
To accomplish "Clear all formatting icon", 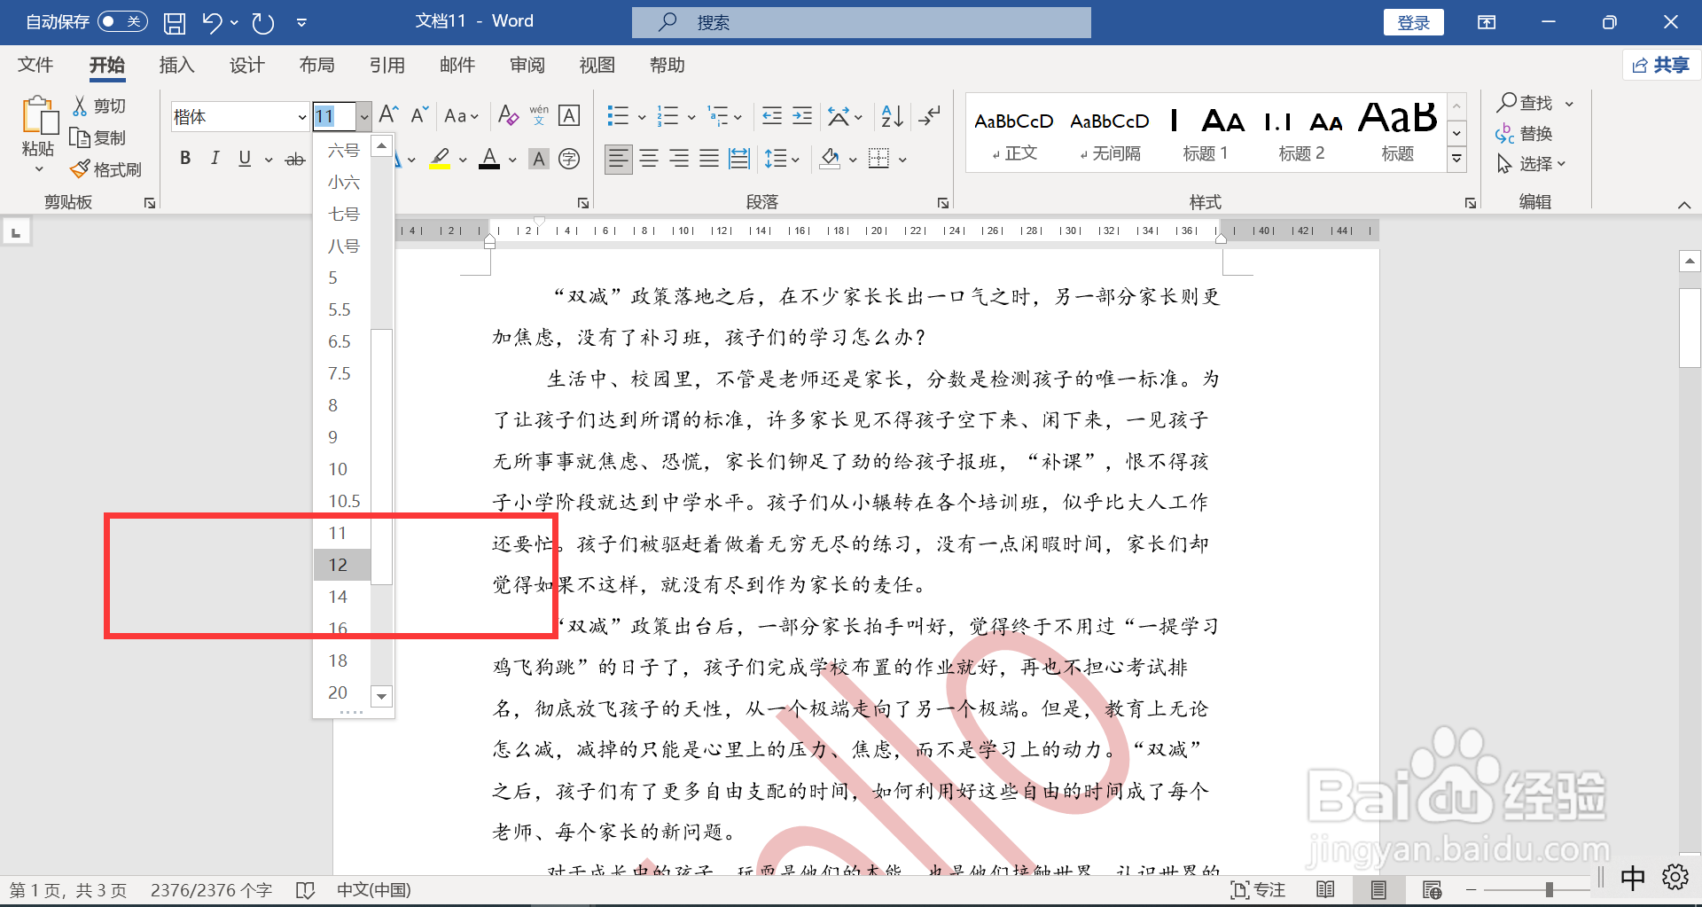I will click(x=508, y=115).
